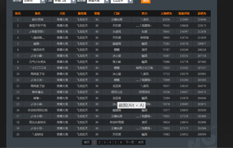This screenshot has height=148, width=233.
Task: Click faction 烟雨之忆江南
Action: (x=144, y=68)
